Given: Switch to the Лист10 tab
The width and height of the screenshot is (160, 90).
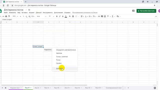Looking at the screenshot, I should coord(57,88).
